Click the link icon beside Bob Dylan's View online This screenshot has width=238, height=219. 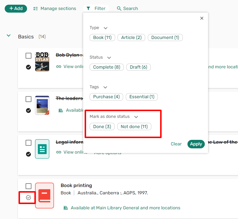pos(59,67)
